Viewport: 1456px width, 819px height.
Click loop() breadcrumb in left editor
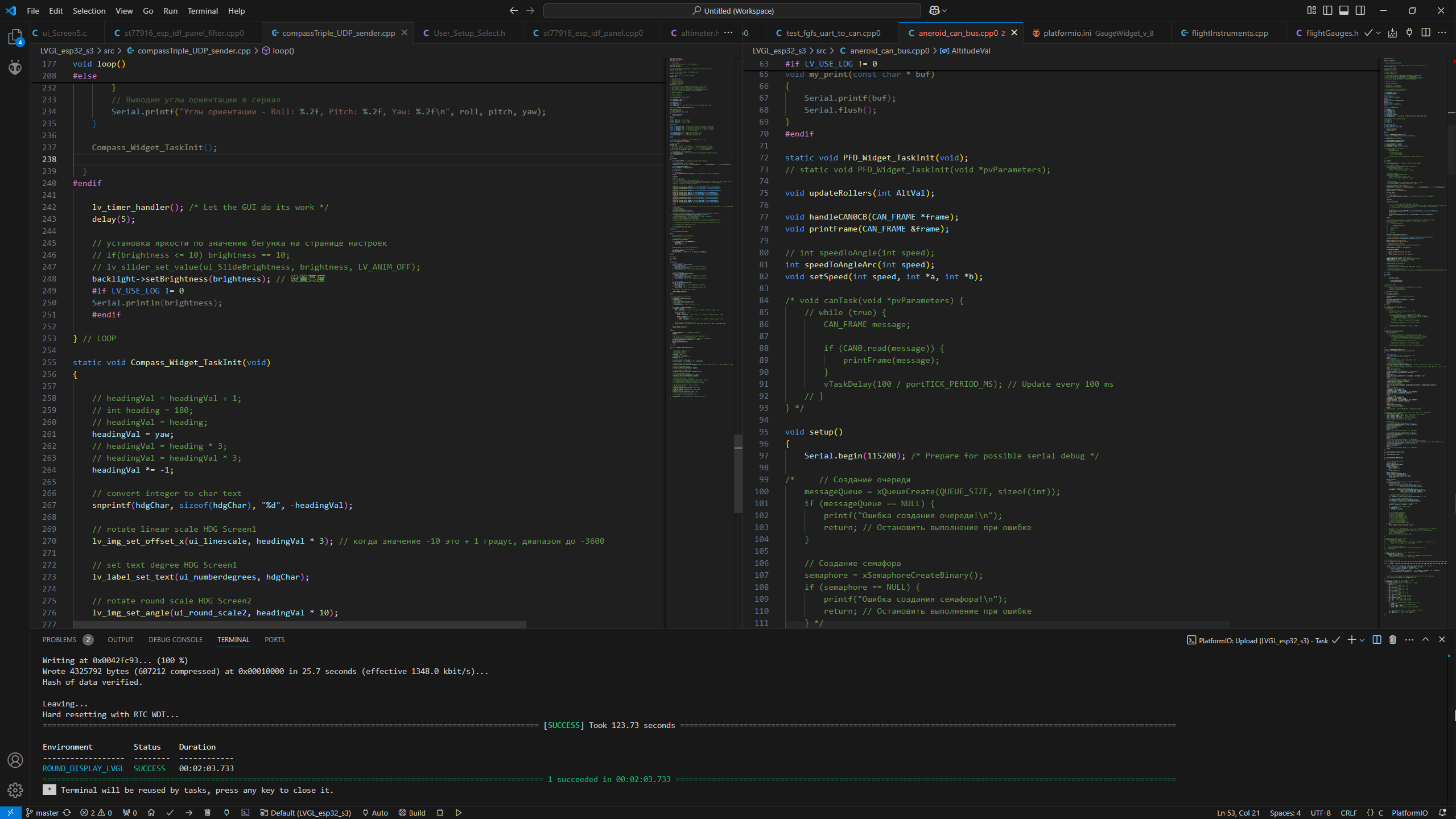tap(278, 51)
